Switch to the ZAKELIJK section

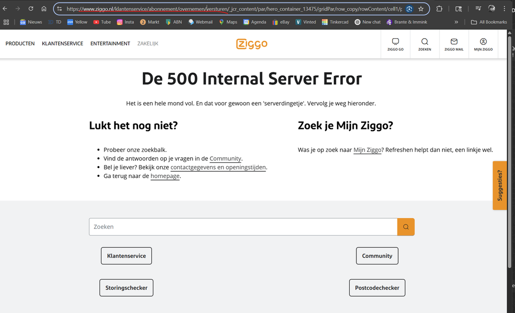148,43
